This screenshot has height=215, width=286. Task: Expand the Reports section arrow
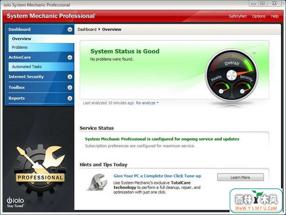click(70, 98)
